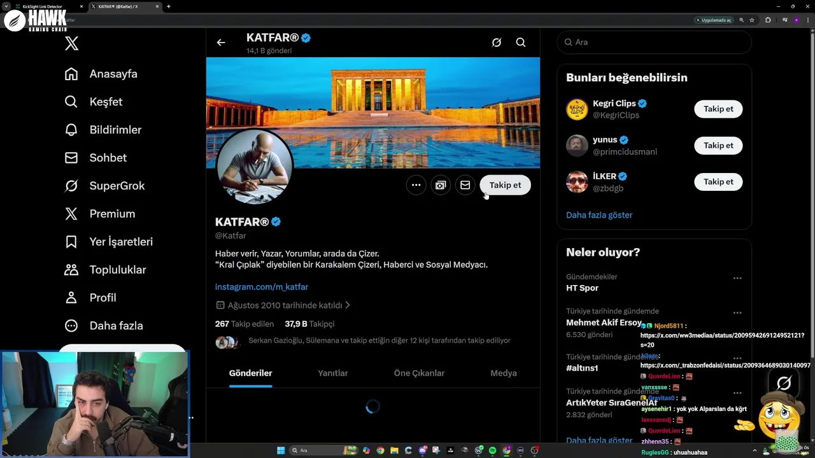Open İLKER @zbdgb profile

pyautogui.click(x=608, y=188)
